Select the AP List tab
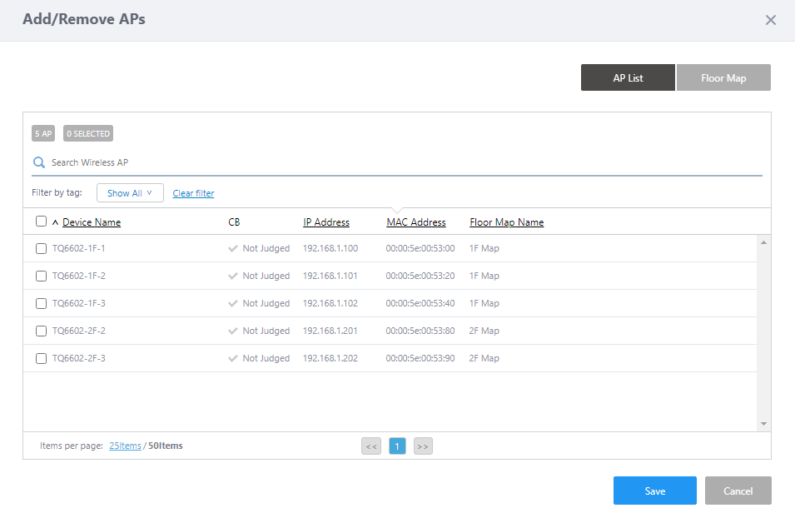The width and height of the screenshot is (795, 518). (628, 77)
